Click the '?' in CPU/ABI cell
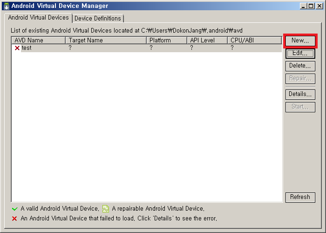The image size is (326, 233). tap(232, 48)
